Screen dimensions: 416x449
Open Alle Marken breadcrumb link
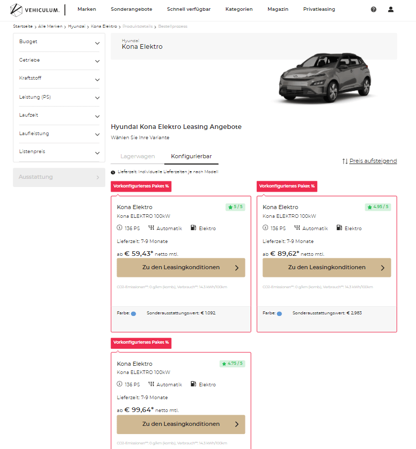(x=50, y=26)
